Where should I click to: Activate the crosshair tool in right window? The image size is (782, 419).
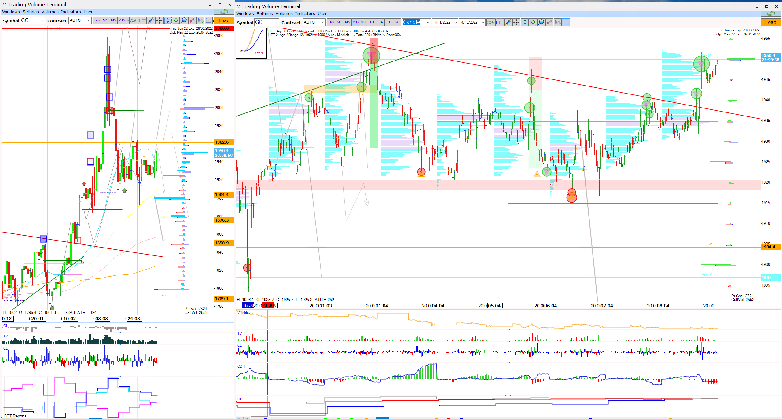click(516, 22)
